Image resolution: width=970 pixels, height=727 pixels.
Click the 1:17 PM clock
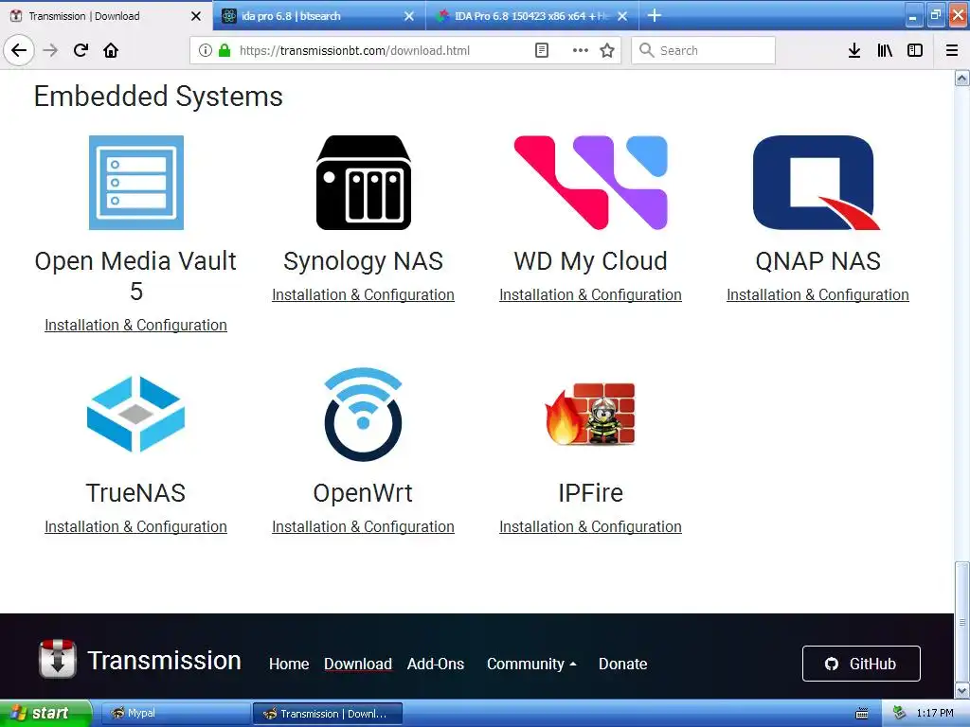935,713
